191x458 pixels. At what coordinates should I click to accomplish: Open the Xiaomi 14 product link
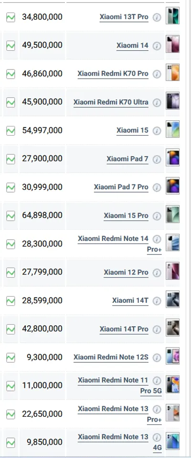point(132,46)
